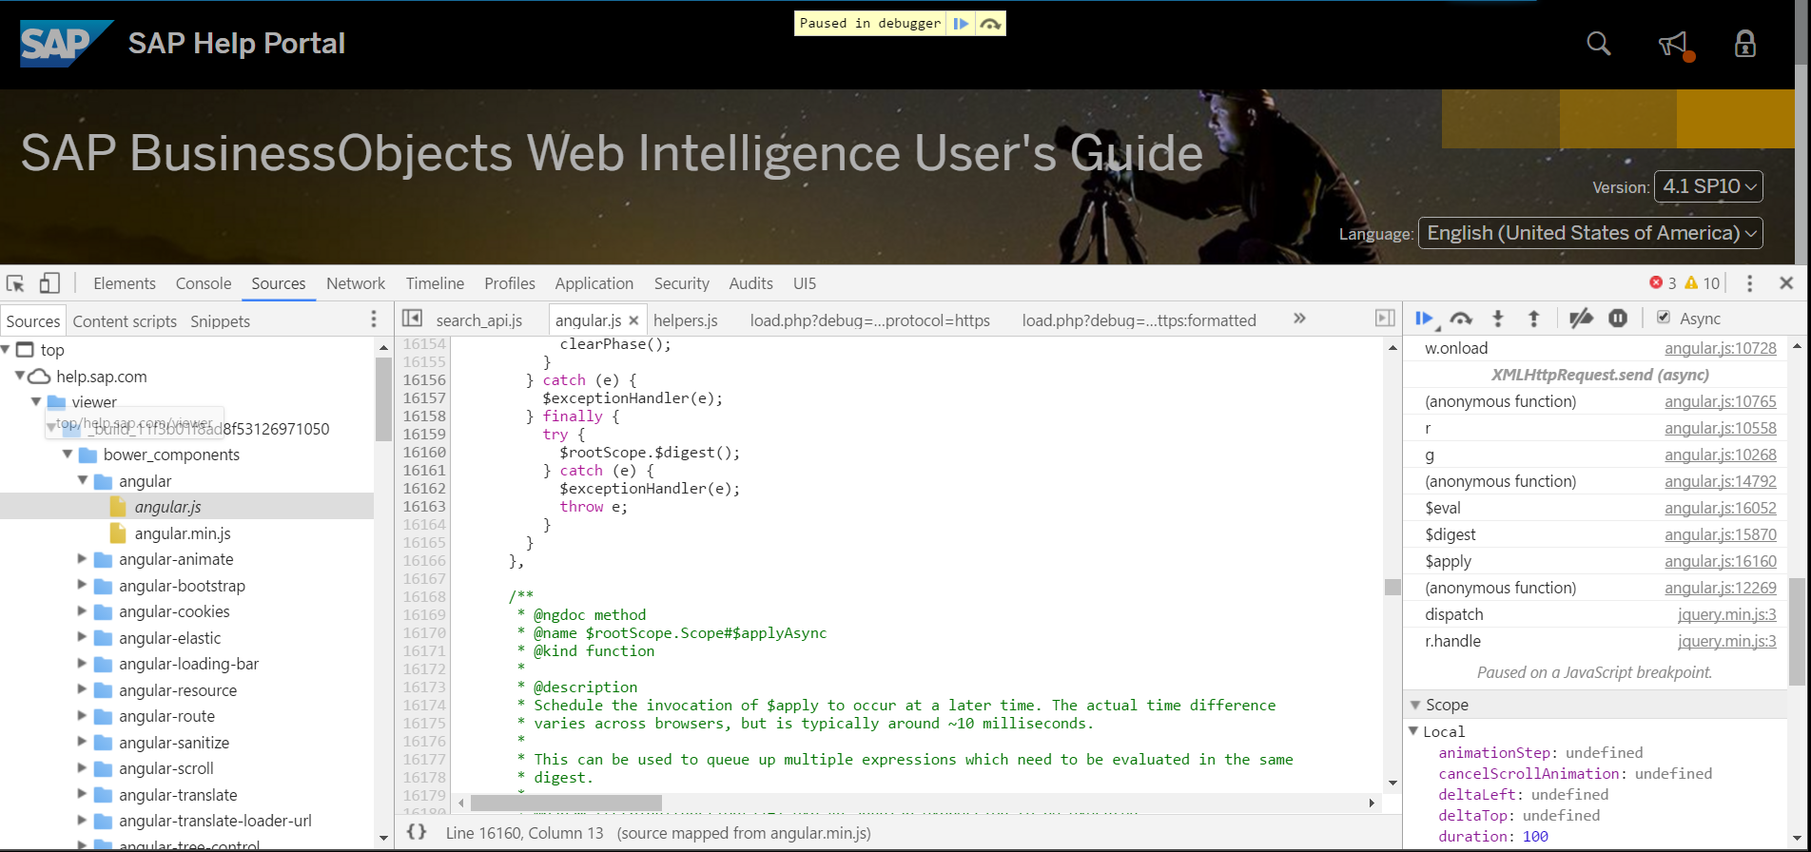Screen dimensions: 1811x852
Task: Show the warning count indicator
Action: (1702, 283)
